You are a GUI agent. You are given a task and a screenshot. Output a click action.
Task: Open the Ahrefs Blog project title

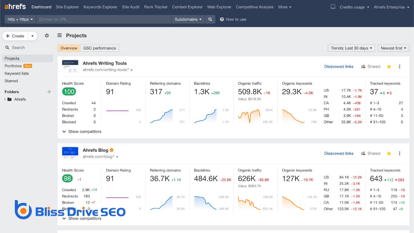tap(96, 150)
